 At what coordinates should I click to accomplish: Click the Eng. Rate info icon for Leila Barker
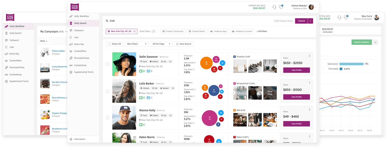coord(193,96)
